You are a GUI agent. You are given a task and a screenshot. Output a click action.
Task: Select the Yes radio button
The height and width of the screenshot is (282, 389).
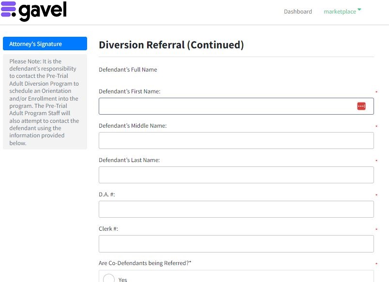109,278
